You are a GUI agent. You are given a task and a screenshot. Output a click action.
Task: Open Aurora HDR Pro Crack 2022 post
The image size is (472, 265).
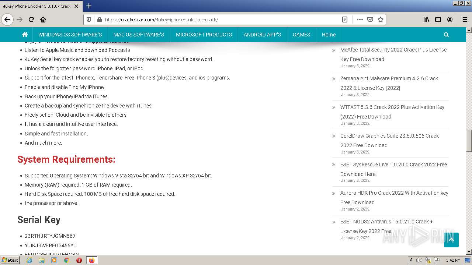coord(394,198)
